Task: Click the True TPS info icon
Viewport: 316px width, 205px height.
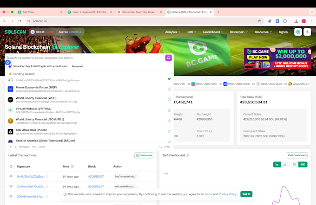Action: (211, 131)
